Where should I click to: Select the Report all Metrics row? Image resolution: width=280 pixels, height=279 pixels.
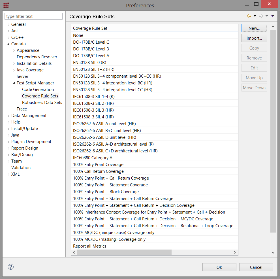(x=155, y=246)
